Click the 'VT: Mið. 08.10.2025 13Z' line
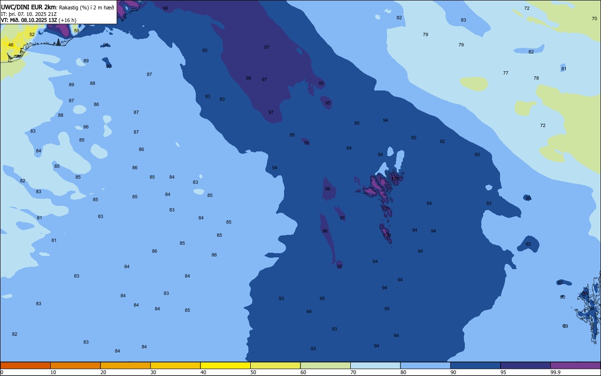The width and height of the screenshot is (601, 376). 29,20
